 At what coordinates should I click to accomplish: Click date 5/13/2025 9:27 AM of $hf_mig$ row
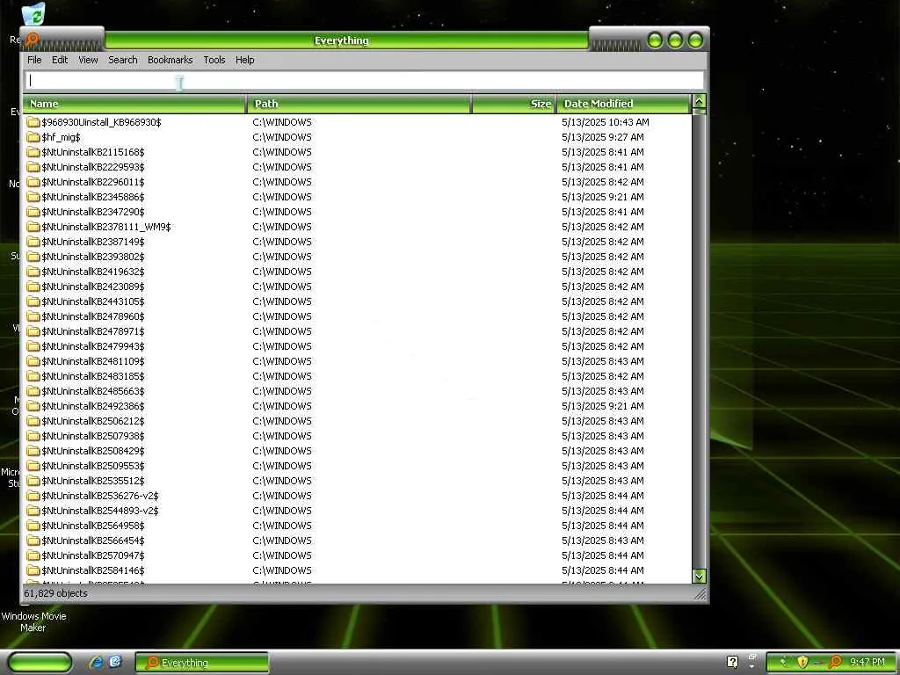coord(603,137)
